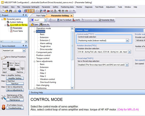Click the Open parameter file icon
The image size is (145, 116).
(35, 25)
